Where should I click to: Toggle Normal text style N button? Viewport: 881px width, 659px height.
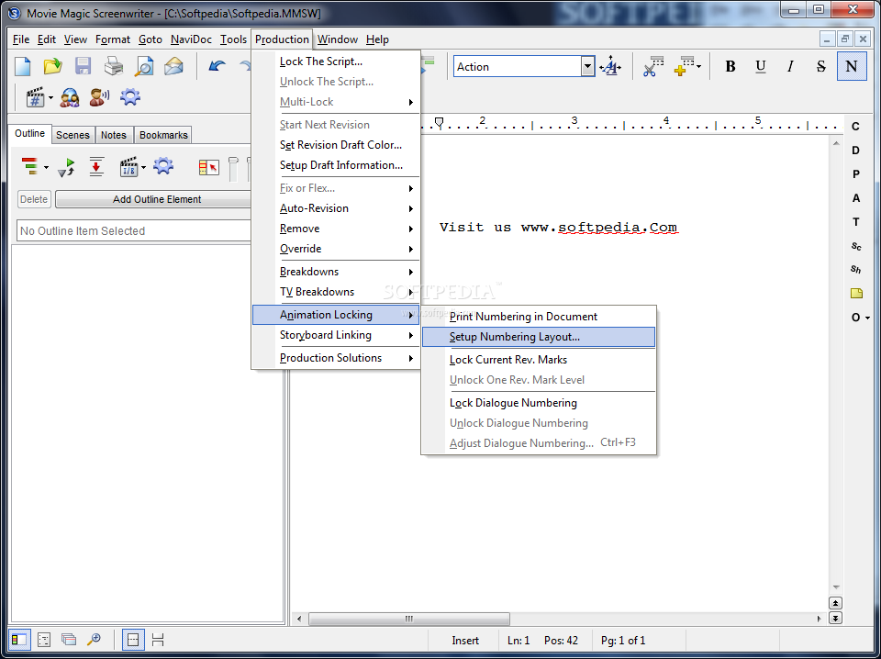(x=852, y=66)
